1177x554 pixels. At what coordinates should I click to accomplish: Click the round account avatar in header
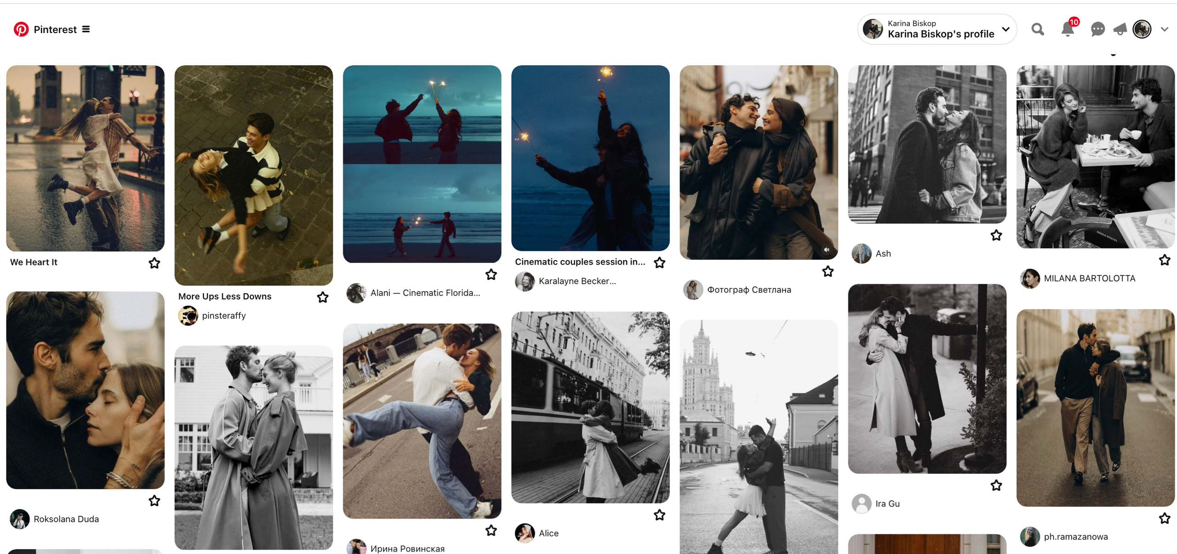[x=1142, y=29]
